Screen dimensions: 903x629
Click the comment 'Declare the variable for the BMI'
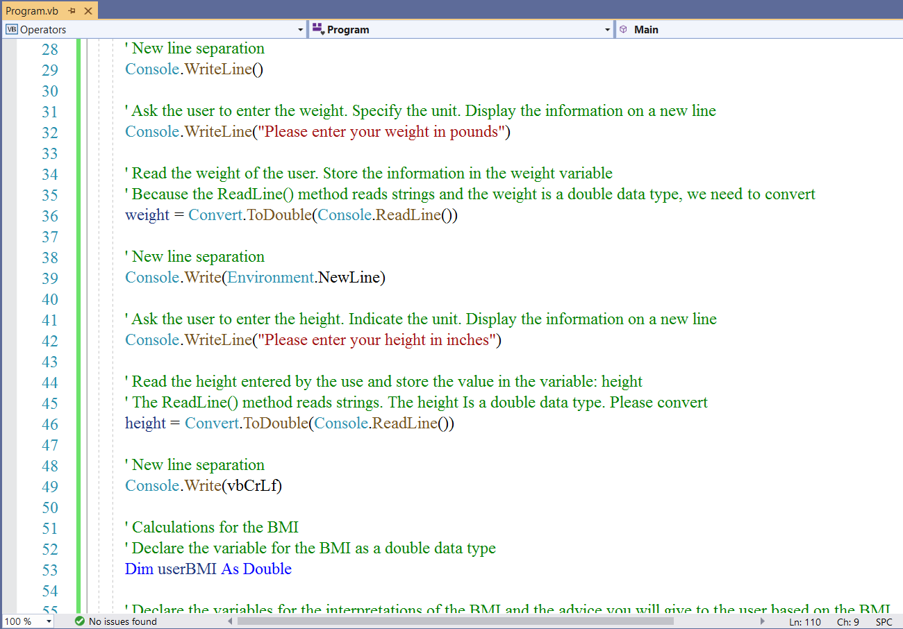click(310, 548)
